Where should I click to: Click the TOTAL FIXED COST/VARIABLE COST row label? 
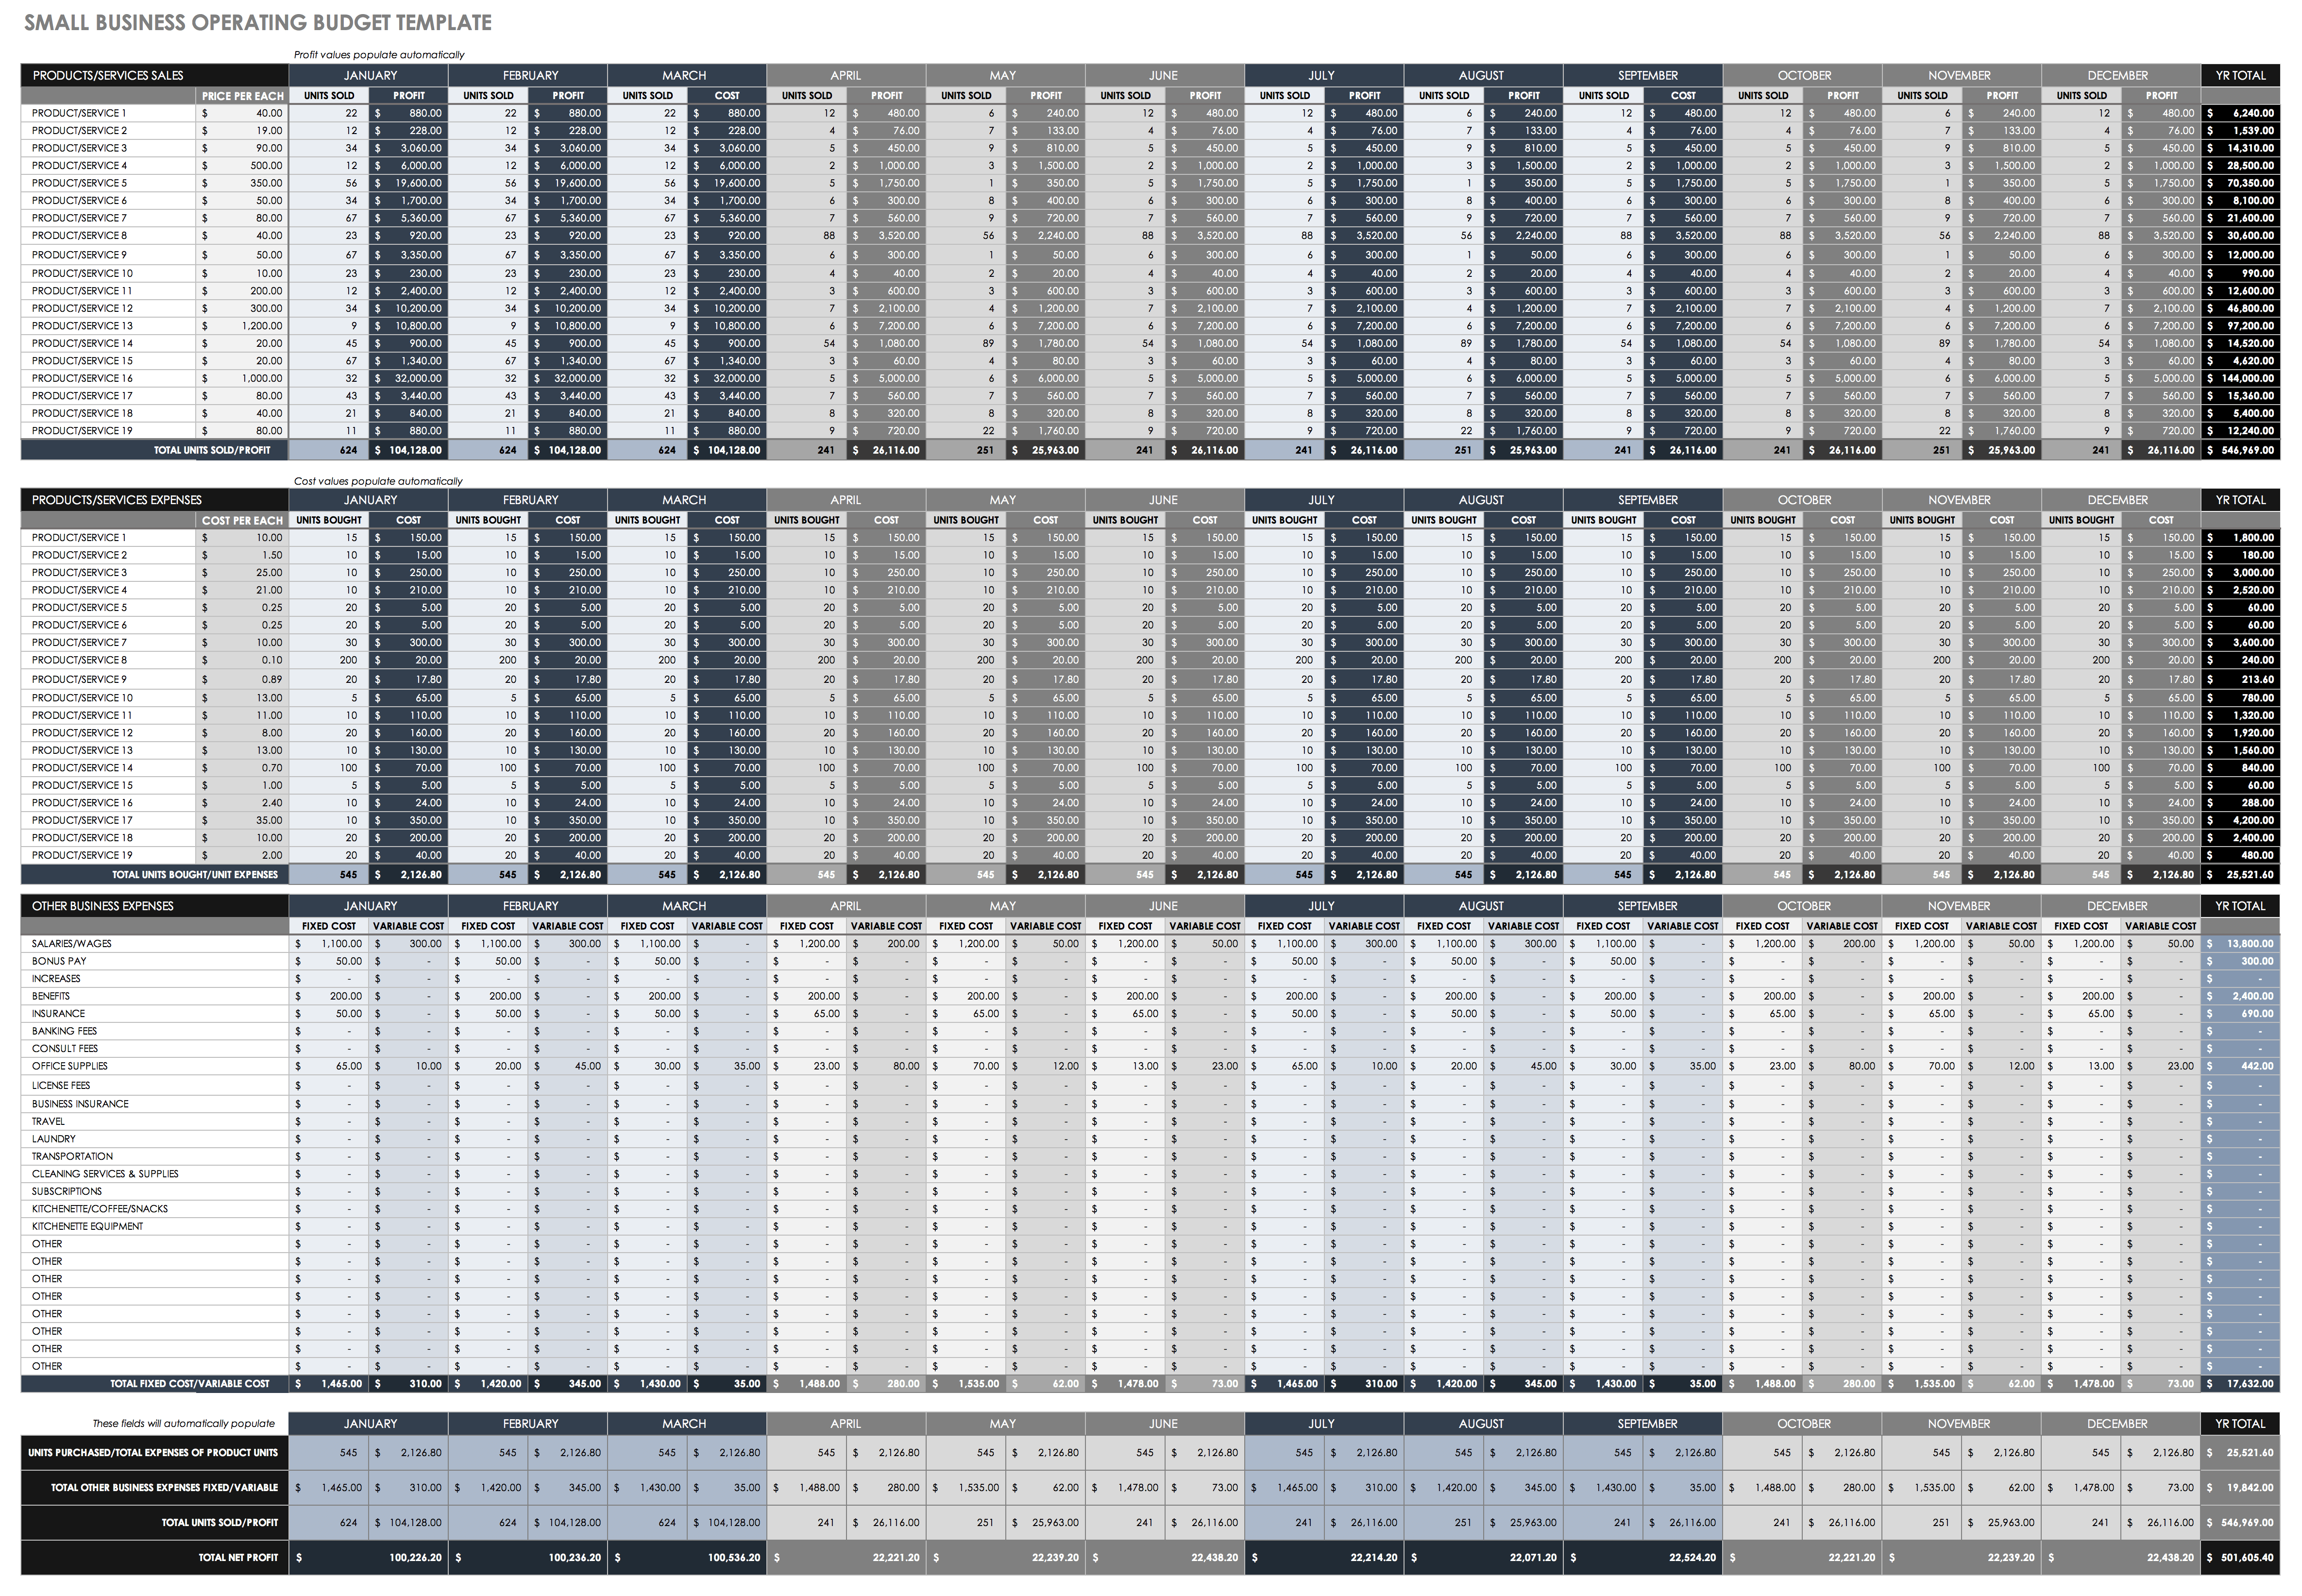coord(155,1384)
